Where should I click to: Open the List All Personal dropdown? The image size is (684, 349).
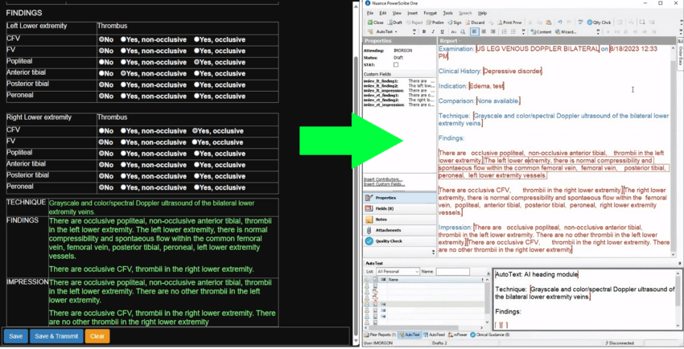[x=398, y=272]
